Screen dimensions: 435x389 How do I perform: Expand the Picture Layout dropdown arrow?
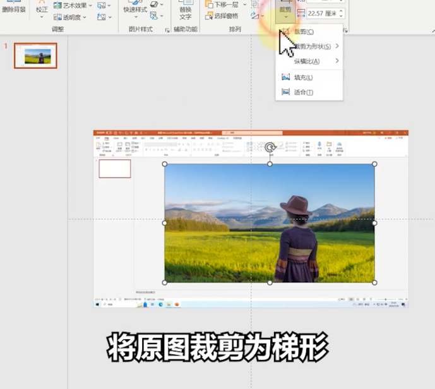pos(162,16)
